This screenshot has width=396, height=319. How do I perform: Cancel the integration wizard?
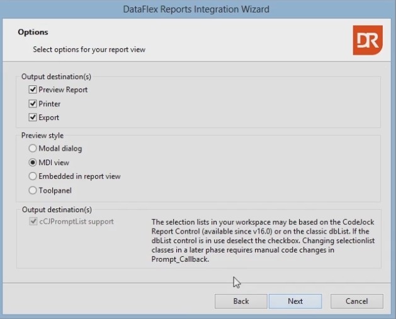tap(356, 301)
